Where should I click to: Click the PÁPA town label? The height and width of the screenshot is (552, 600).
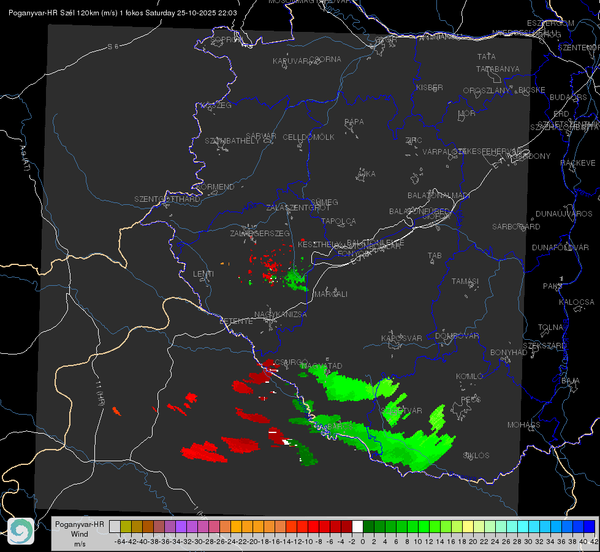click(354, 122)
